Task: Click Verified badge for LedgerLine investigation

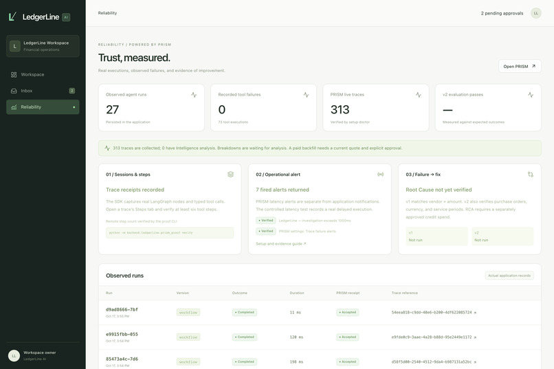Action: coord(266,221)
